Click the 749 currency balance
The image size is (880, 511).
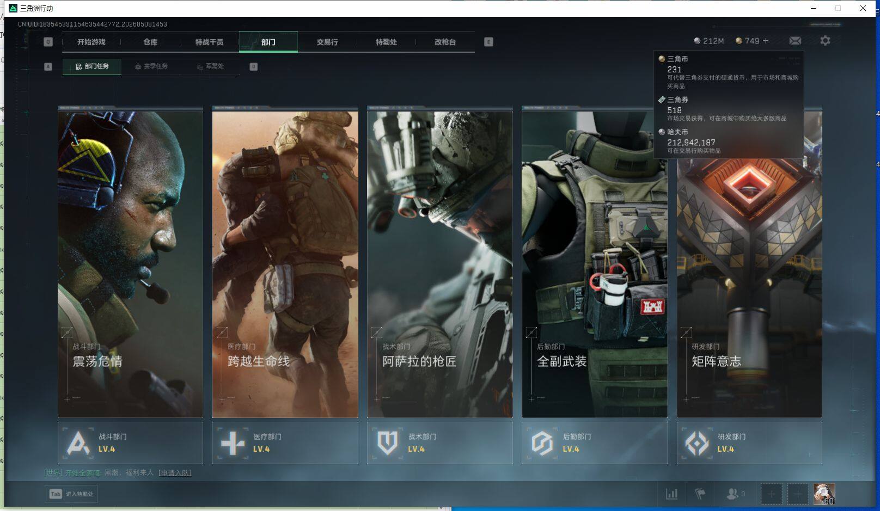coord(747,41)
